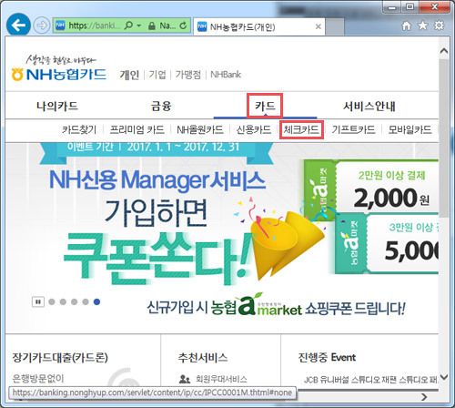Show the third banner slide dot
The height and width of the screenshot is (408, 455).
(75, 301)
